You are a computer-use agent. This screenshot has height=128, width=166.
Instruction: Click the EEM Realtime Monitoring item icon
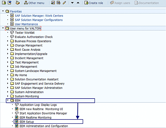pyautogui.click(x=17, y=118)
